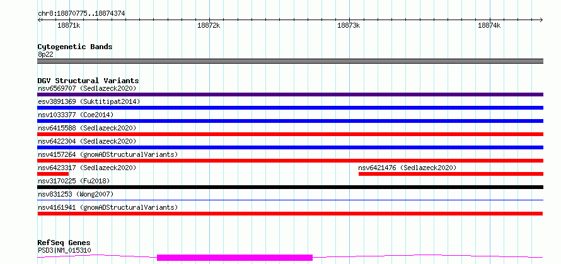
Task: Click the nsv3170225 black variant bar
Action: 290,187
